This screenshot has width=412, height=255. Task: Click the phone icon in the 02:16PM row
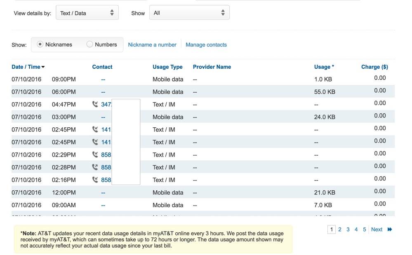(95, 180)
